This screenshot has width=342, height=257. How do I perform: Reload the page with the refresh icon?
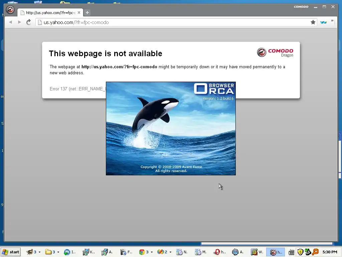click(29, 22)
